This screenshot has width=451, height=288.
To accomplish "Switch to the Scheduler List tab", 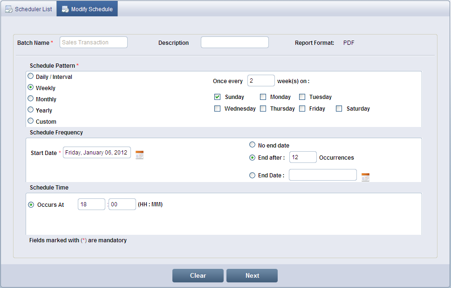I will coord(28,9).
